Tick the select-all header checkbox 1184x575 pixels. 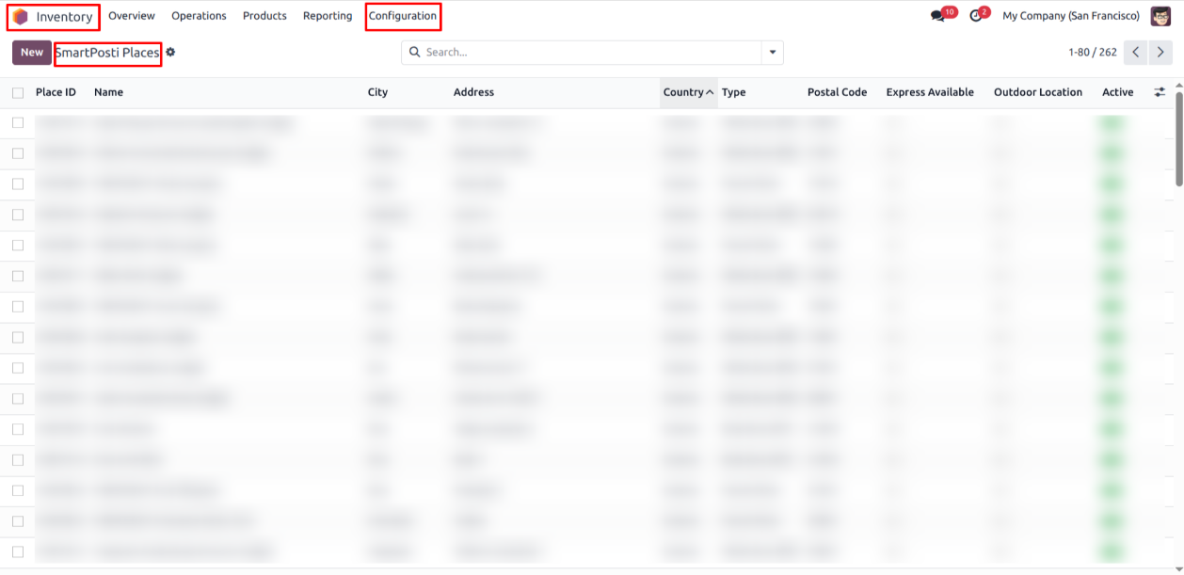click(18, 92)
